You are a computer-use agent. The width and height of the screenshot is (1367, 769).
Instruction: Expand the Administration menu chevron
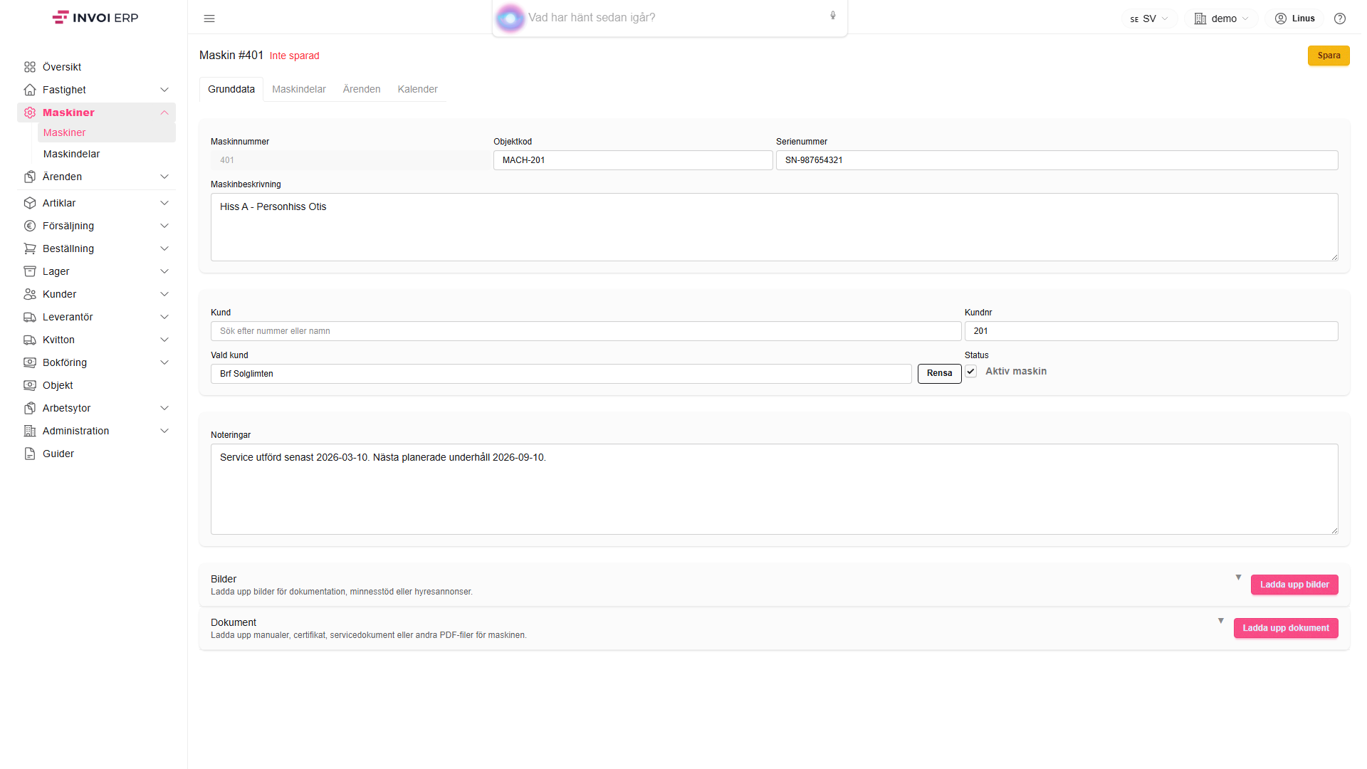click(x=164, y=431)
